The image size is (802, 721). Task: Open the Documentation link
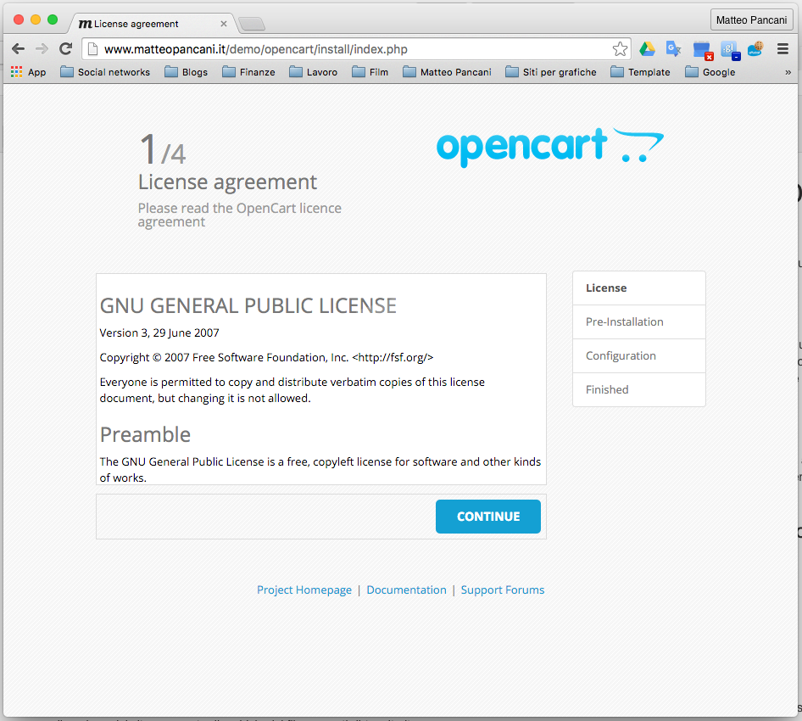pyautogui.click(x=406, y=590)
